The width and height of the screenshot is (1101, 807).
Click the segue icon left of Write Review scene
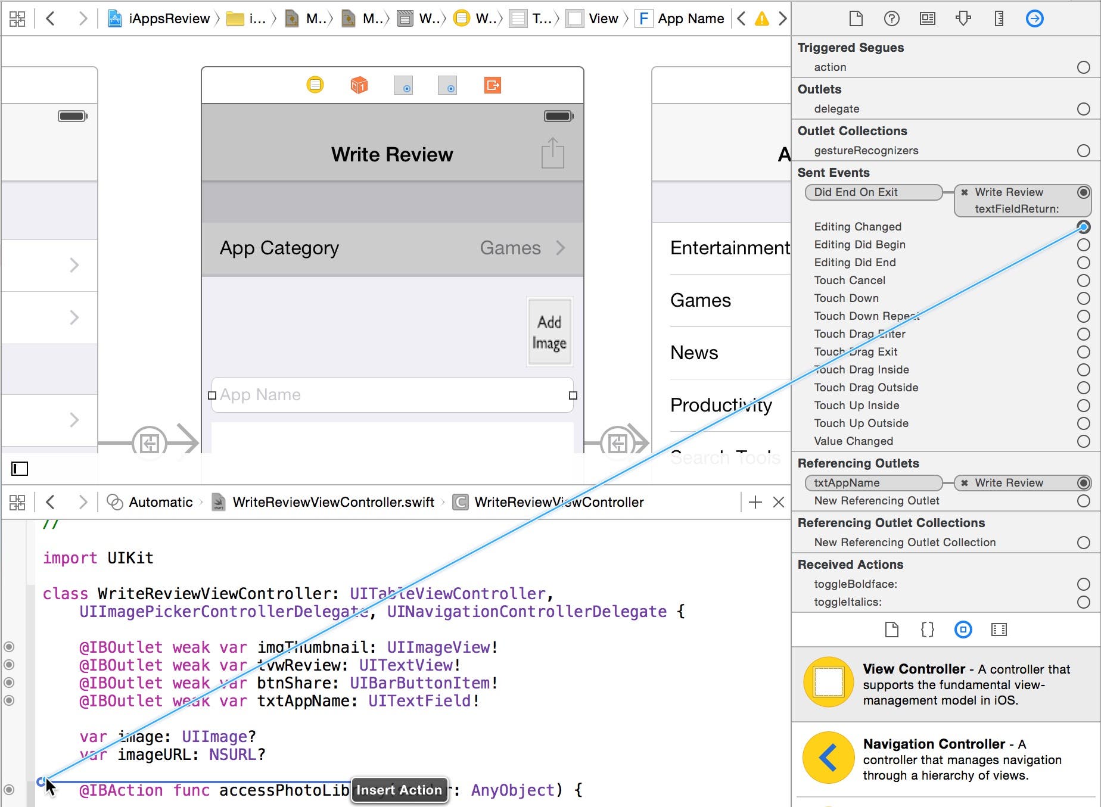[150, 443]
